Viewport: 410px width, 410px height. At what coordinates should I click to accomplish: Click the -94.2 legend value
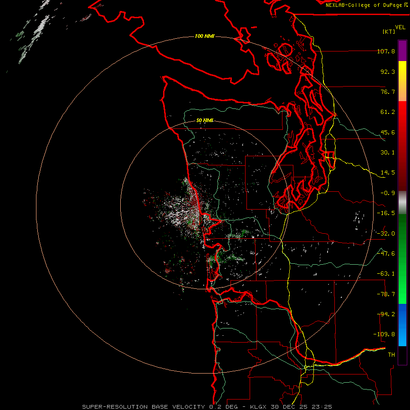[386, 314]
